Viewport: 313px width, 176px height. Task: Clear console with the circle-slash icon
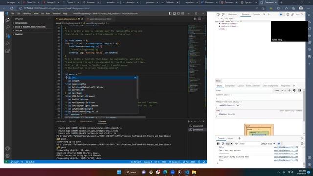[223, 143]
